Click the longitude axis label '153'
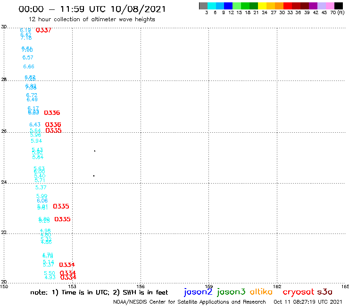Screen dimensions: 349x306 coord(72,286)
